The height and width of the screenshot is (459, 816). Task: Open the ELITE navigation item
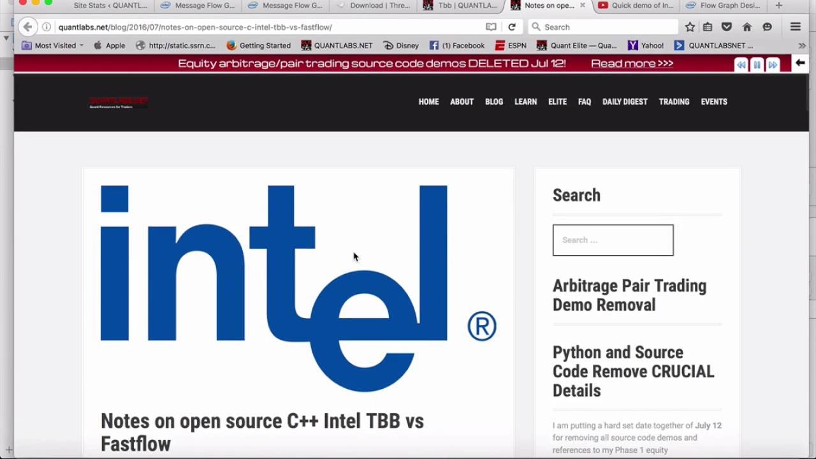(x=557, y=102)
